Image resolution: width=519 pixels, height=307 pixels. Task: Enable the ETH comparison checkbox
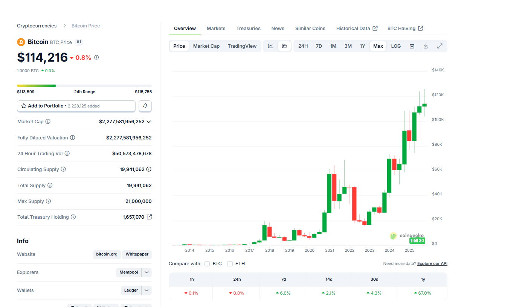pos(230,264)
